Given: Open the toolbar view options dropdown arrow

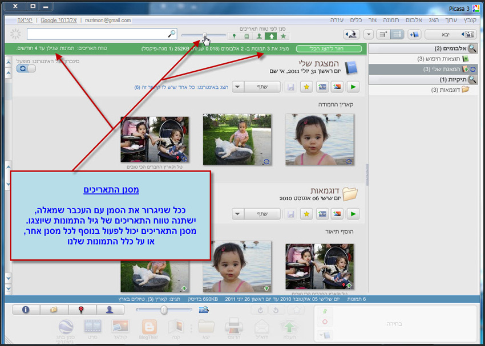Looking at the screenshot, I should click(x=369, y=34).
